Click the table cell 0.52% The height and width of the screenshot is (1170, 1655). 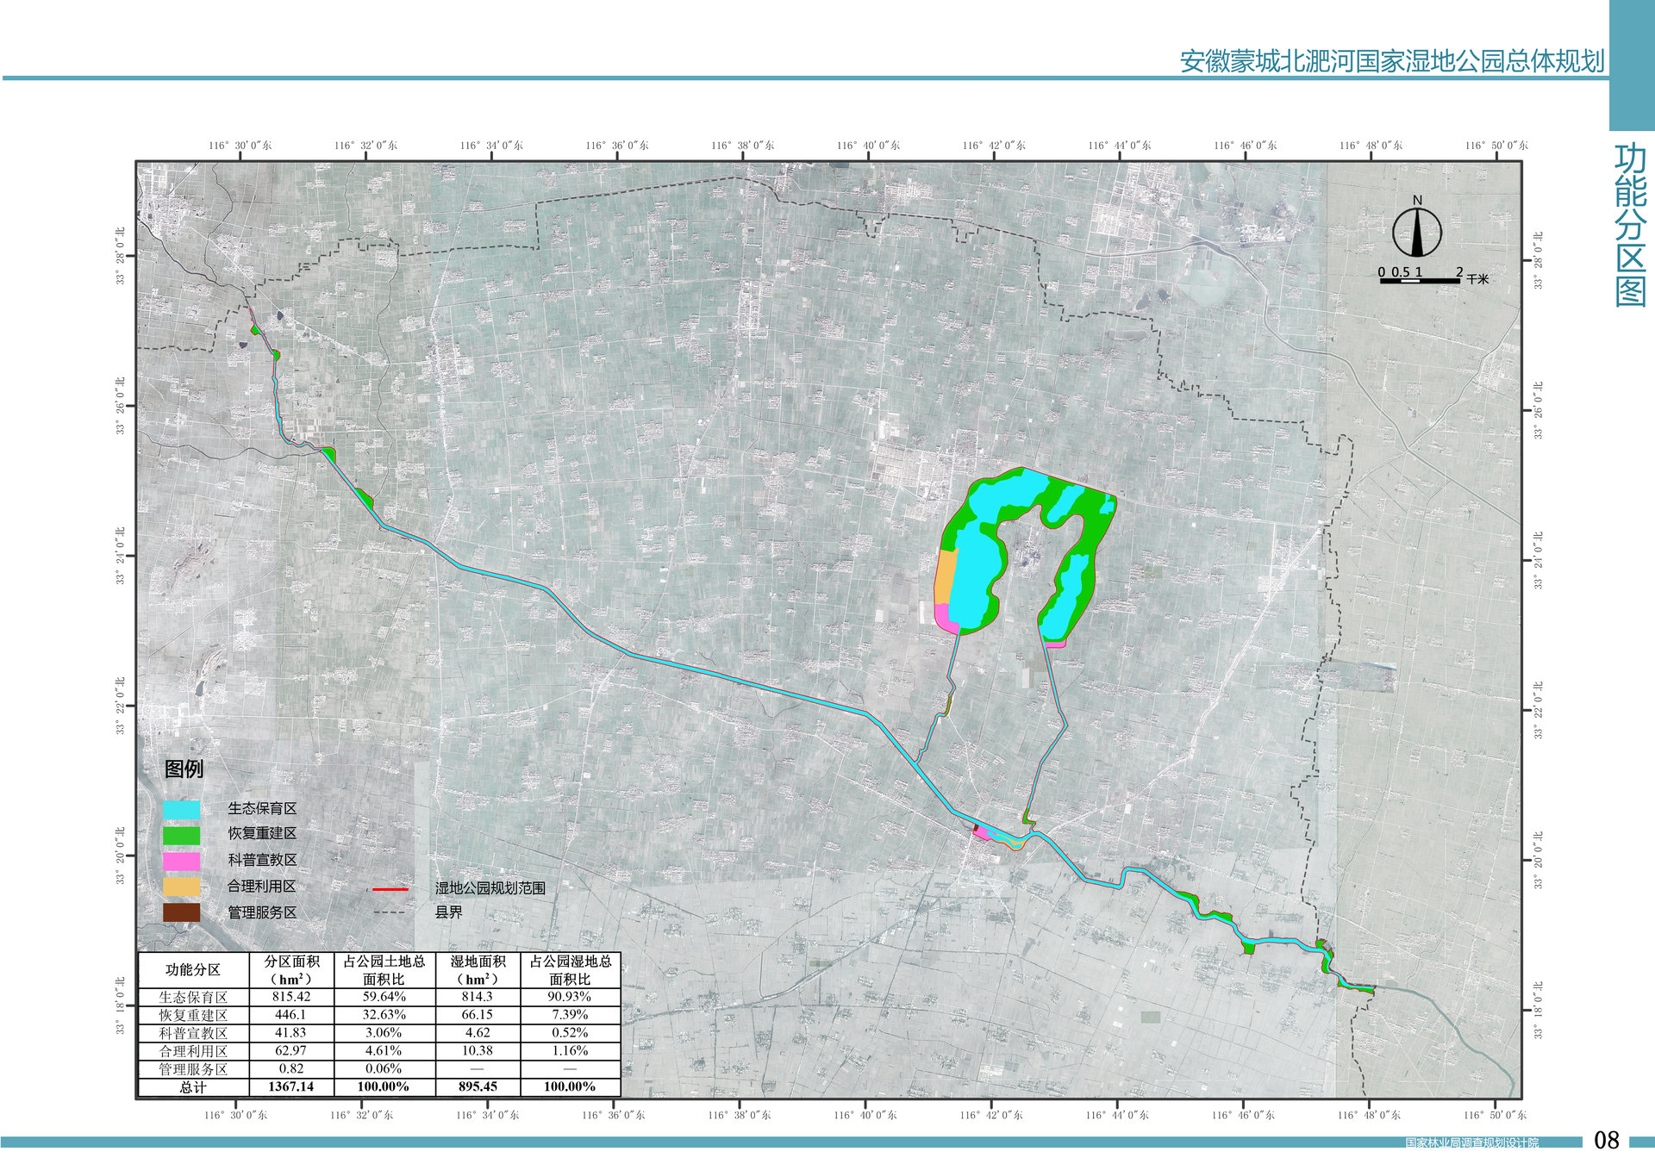click(570, 1033)
